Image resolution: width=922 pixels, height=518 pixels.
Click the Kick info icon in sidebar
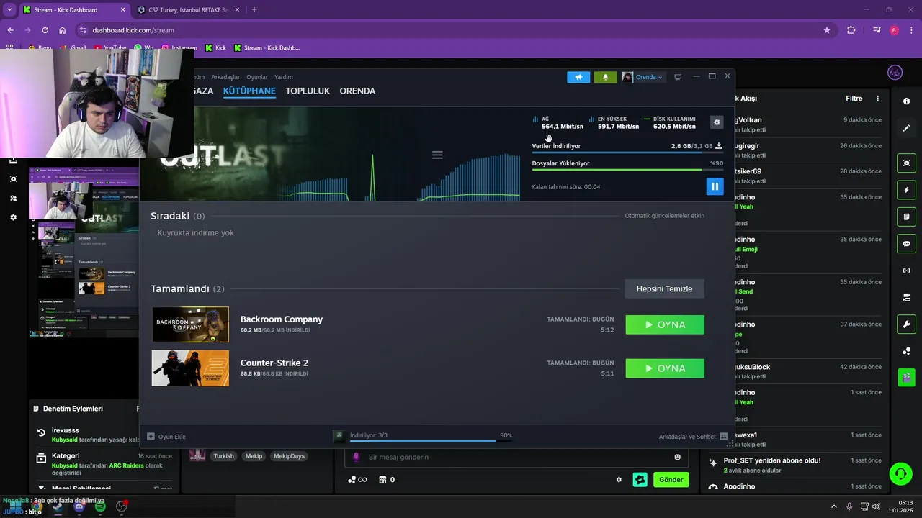coord(906,101)
